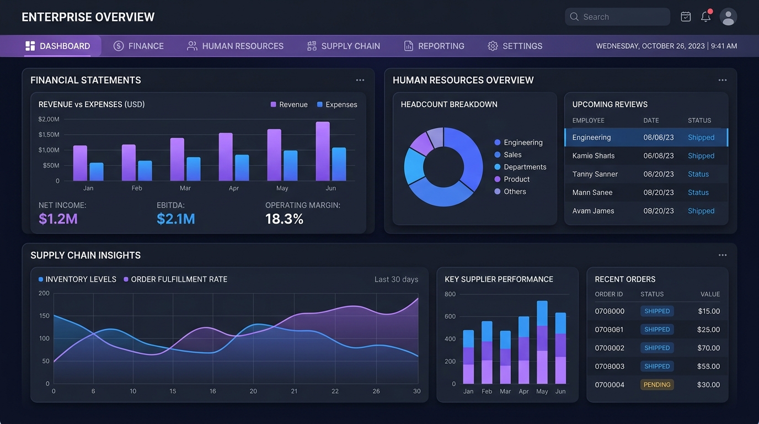Select Avam James in upcoming reviews

[x=646, y=211]
